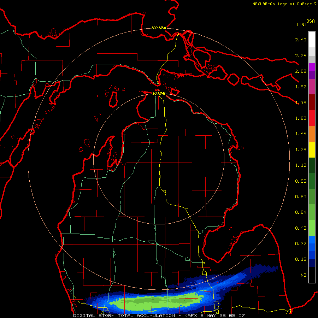Click the 1.28 legend value

[301, 150]
